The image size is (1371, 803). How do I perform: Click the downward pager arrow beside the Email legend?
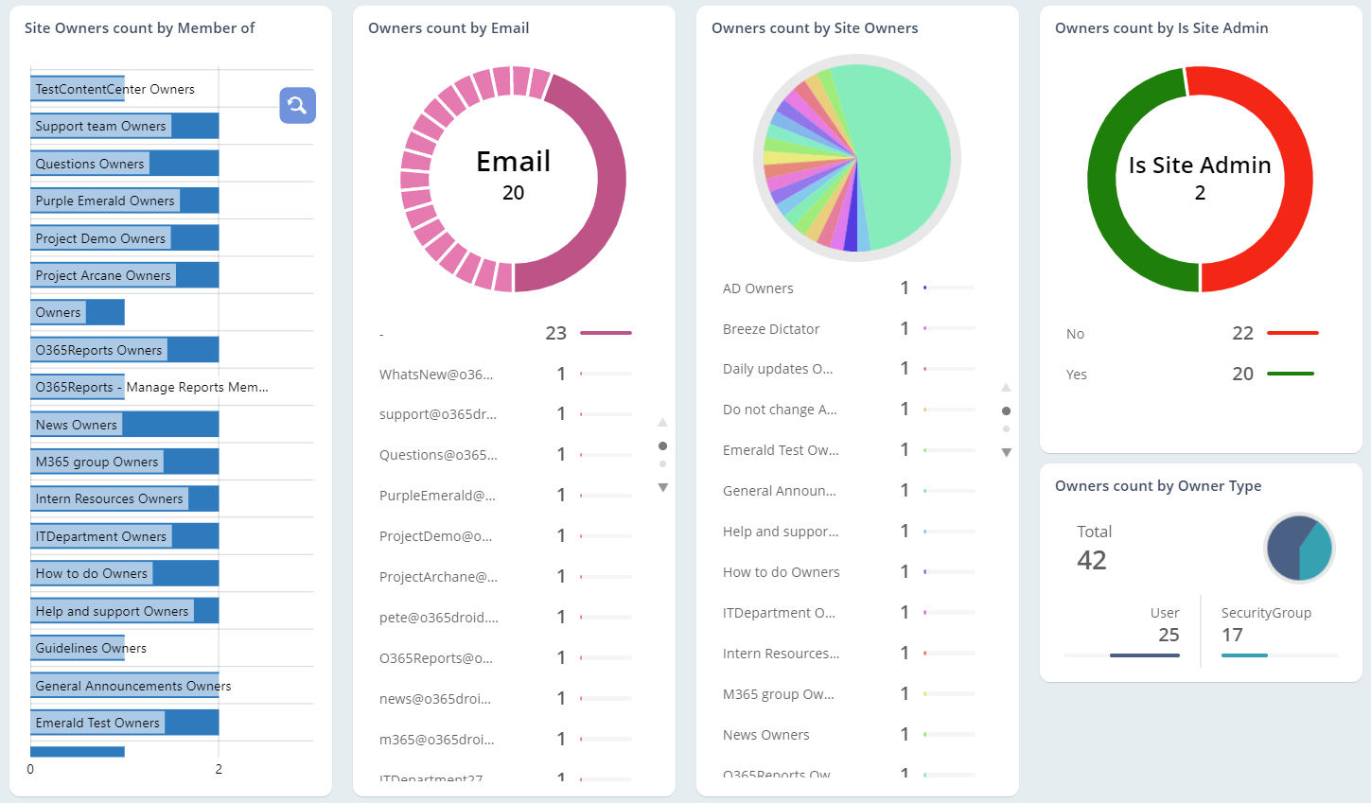tap(663, 488)
